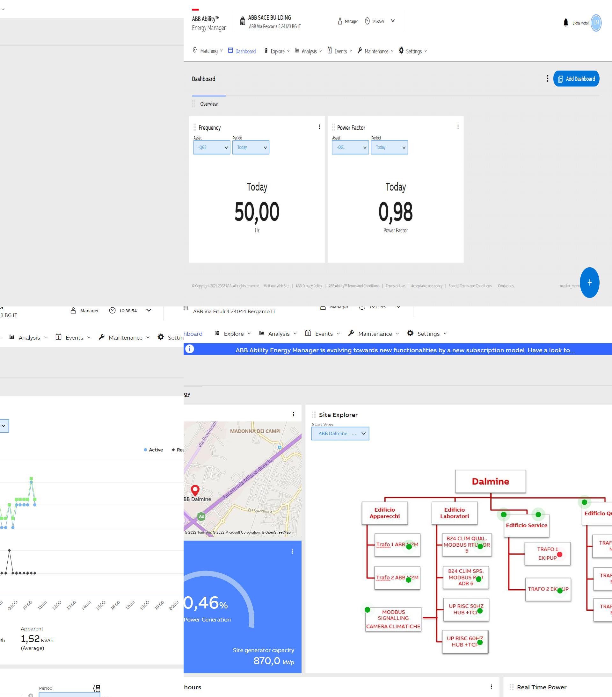Open the Power Generation card kebab menu
The width and height of the screenshot is (612, 697).
pos(292,551)
